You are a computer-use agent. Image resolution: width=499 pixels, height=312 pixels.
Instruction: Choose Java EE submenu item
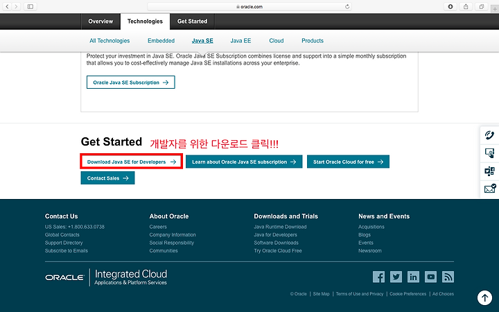240,41
